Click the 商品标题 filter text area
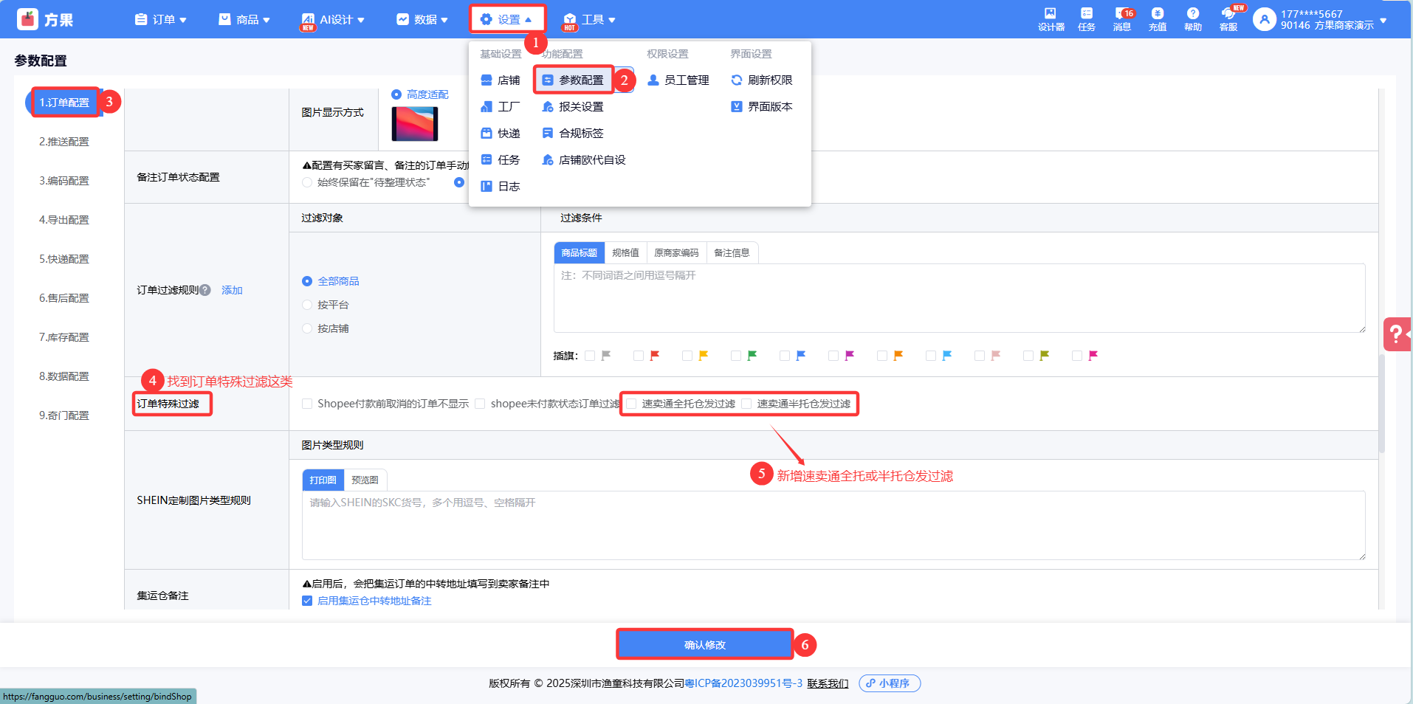Viewport: 1413px width, 704px height. coord(959,298)
